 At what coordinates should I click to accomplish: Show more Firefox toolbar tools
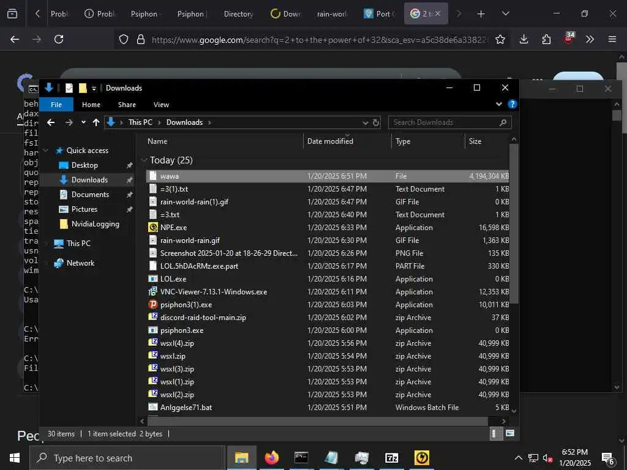tap(590, 39)
